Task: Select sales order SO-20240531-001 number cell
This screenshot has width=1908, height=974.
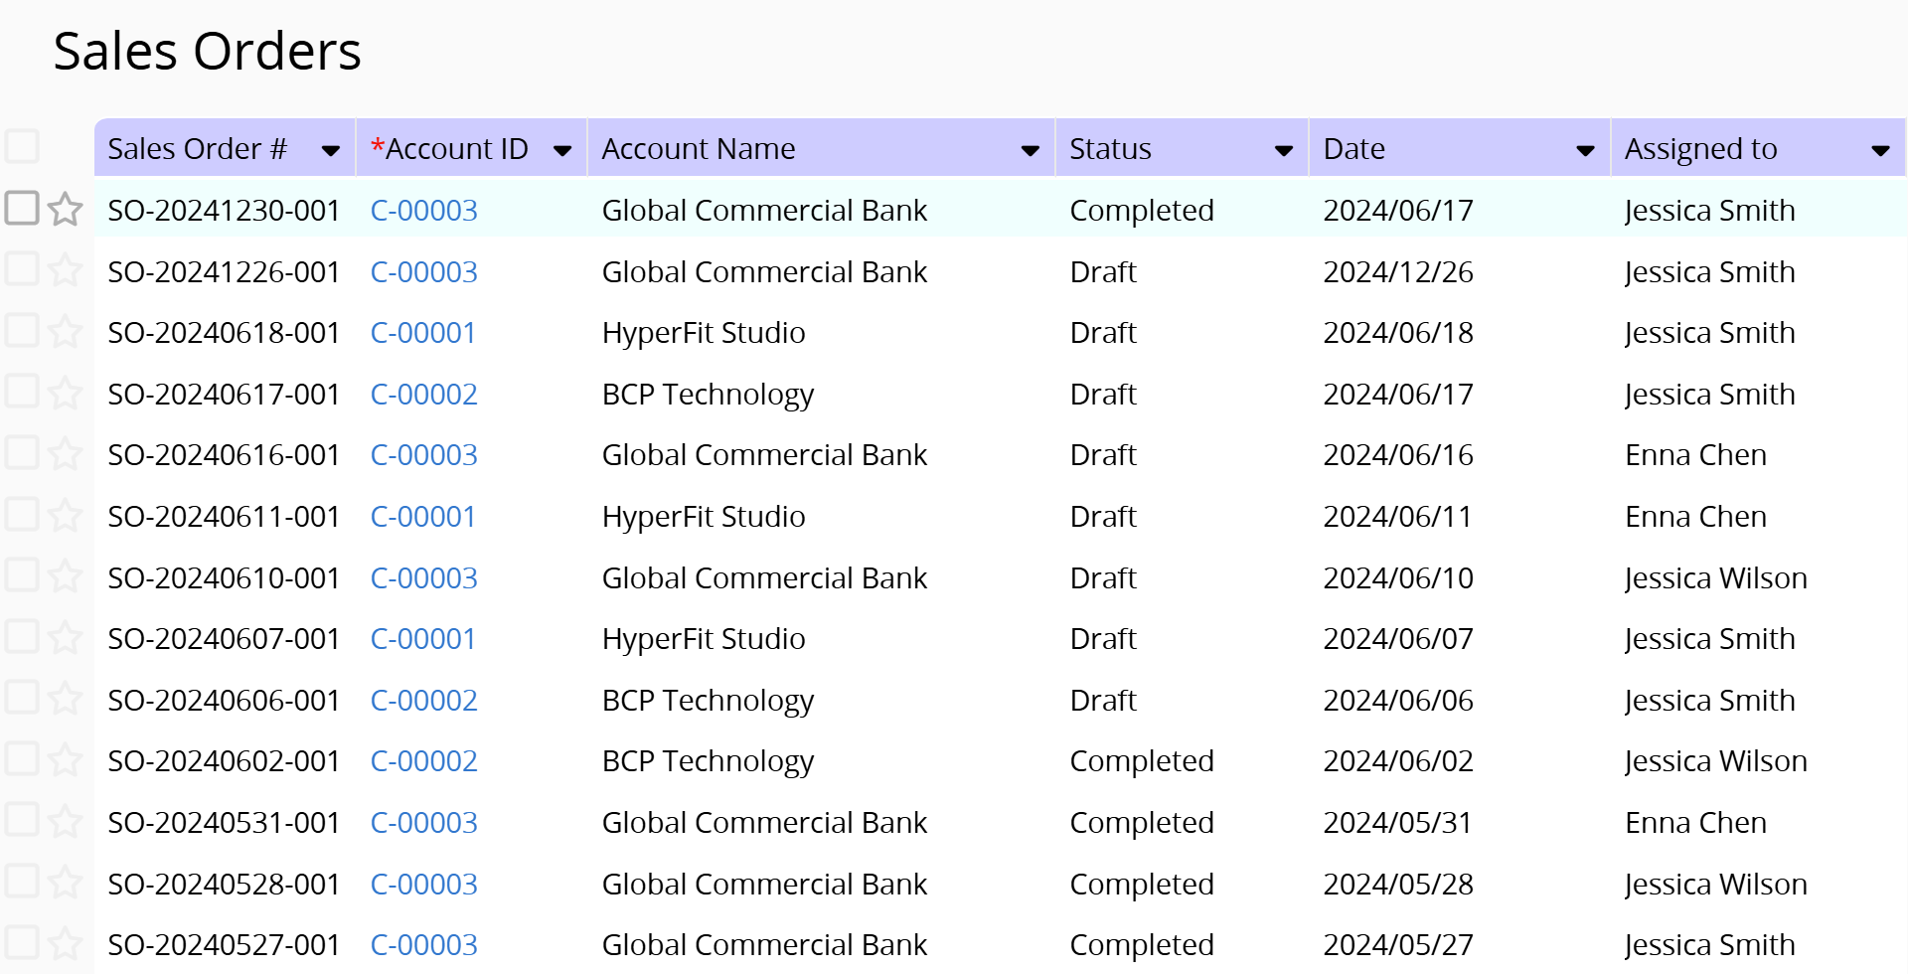Action: tap(224, 823)
